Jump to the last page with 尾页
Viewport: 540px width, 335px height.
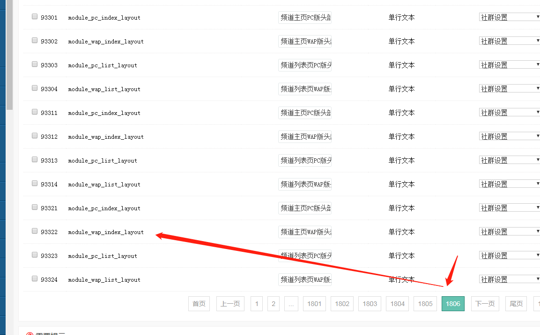pyautogui.click(x=516, y=304)
